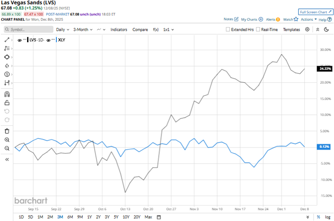This screenshot has height=221, width=334.
Task: Switch to dark mode moon icon
Action: pyautogui.click(x=327, y=29)
